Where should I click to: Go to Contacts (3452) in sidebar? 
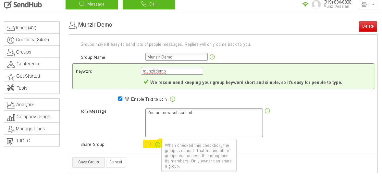pyautogui.click(x=32, y=40)
